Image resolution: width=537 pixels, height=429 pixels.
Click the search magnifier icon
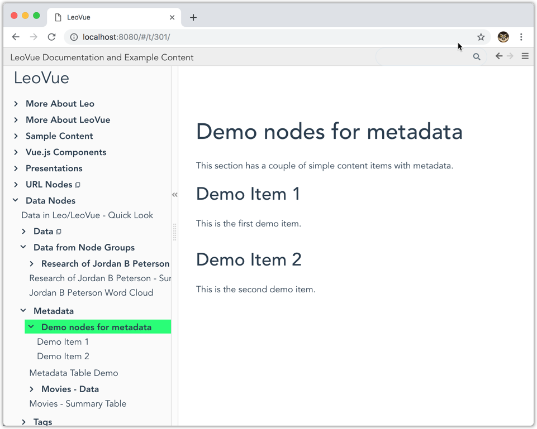477,57
